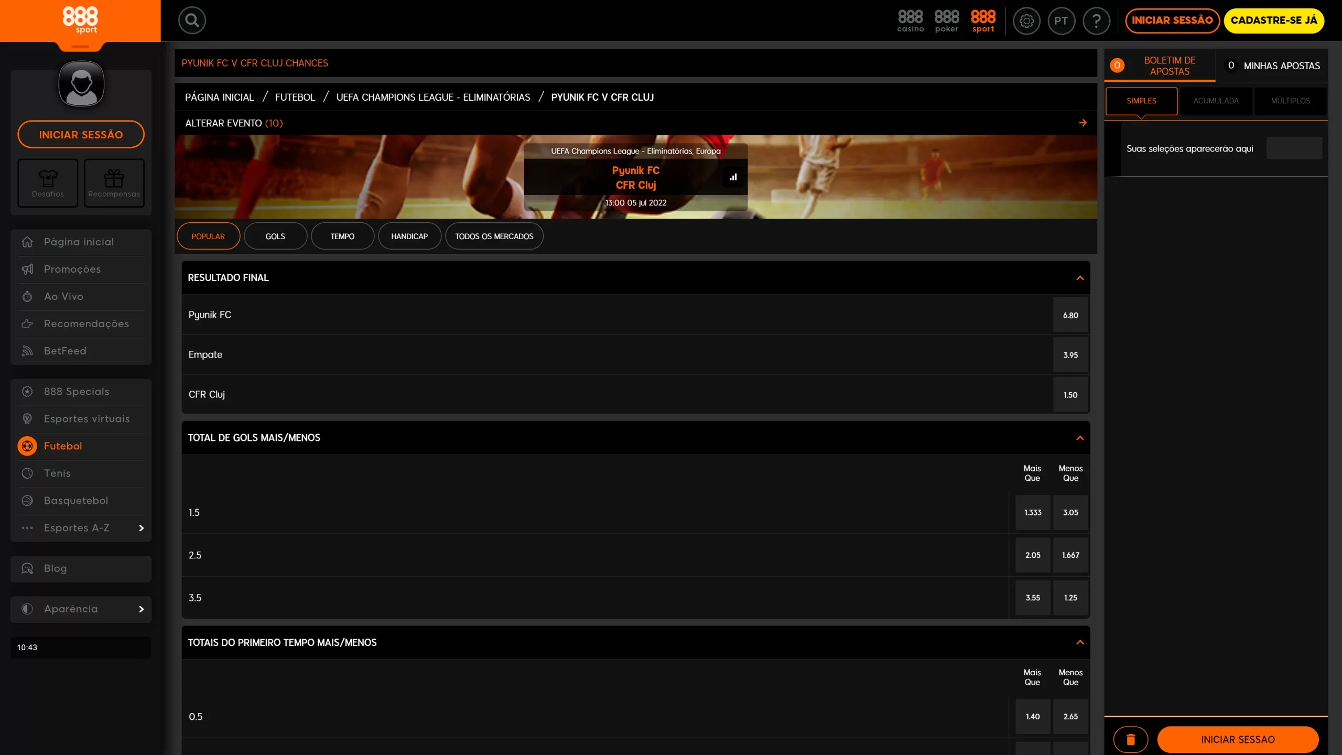Select Menos Que 2.5 odds 1.667
The height and width of the screenshot is (755, 1342).
1070,555
